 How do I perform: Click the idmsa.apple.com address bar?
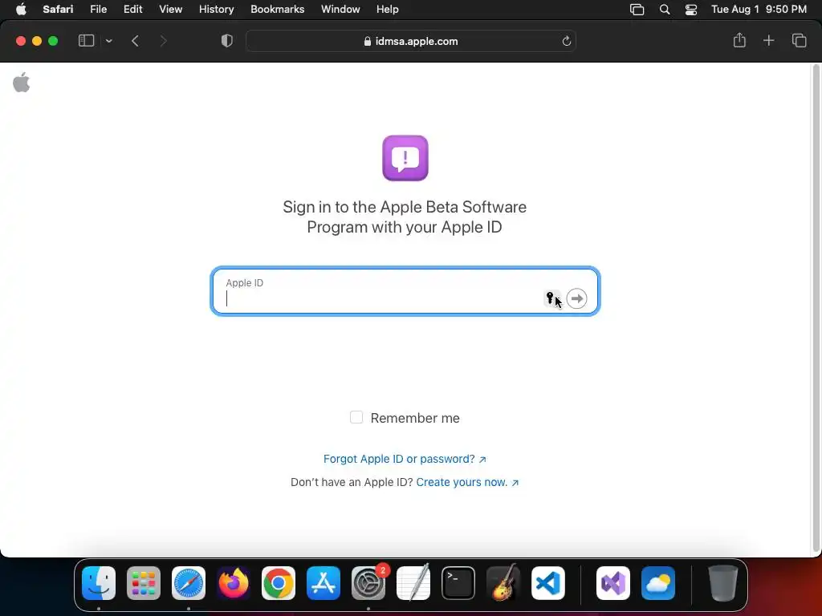pos(411,41)
